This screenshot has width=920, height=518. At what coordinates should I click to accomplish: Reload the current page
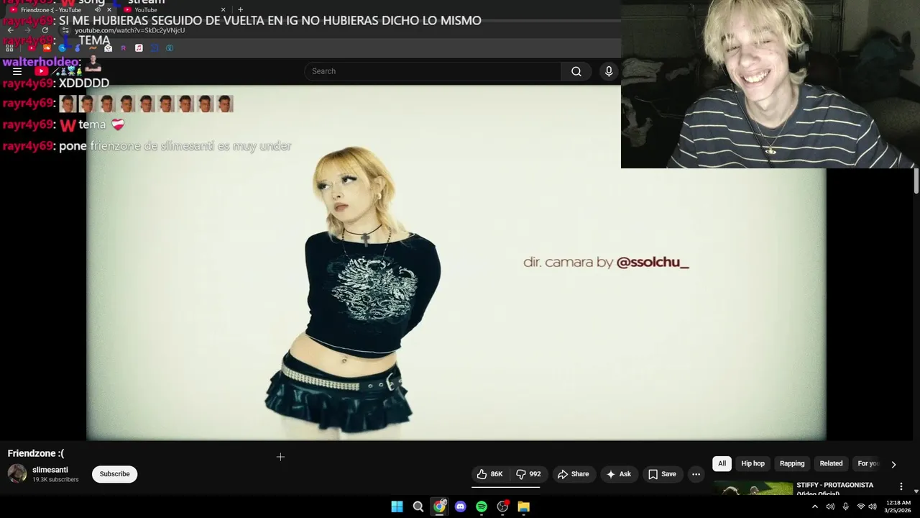(45, 30)
